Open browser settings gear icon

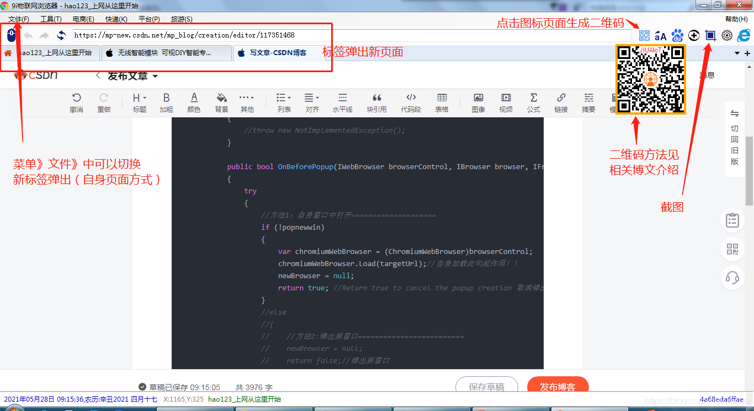pos(727,35)
